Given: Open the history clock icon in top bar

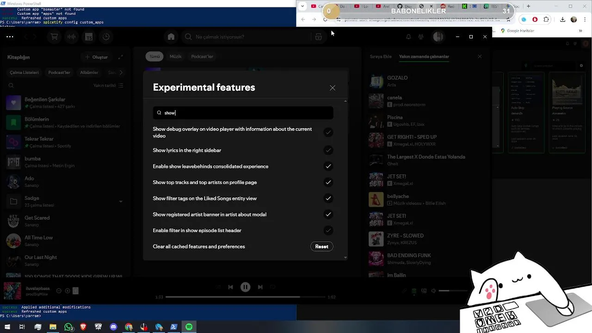Looking at the screenshot, I should point(106,37).
